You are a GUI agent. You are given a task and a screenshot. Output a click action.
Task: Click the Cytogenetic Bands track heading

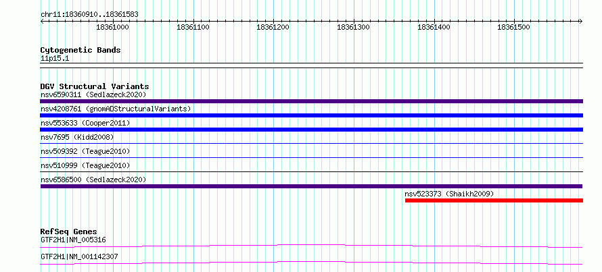[80, 50]
